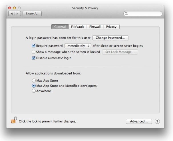Open the Advanced settings button
Screen dimensions: 173x141
tap(139, 121)
